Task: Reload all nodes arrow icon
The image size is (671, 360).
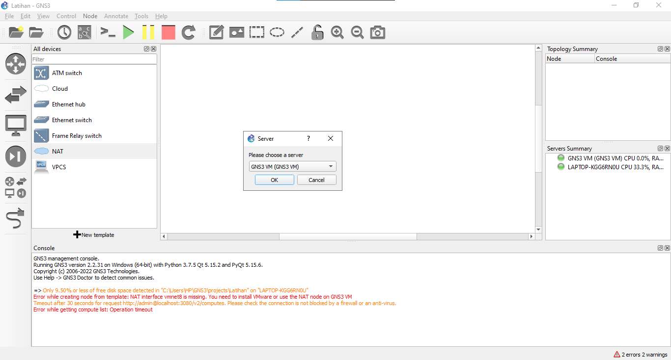Action: [189, 32]
